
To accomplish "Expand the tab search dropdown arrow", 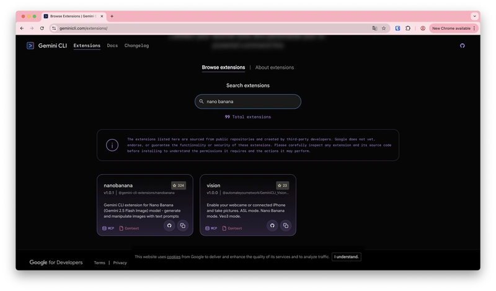I will (x=474, y=16).
